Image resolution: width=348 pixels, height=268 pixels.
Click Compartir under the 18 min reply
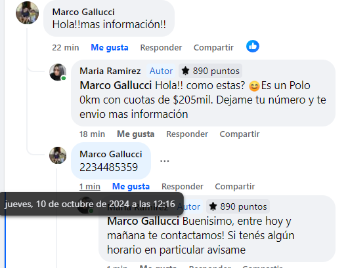click(x=240, y=134)
